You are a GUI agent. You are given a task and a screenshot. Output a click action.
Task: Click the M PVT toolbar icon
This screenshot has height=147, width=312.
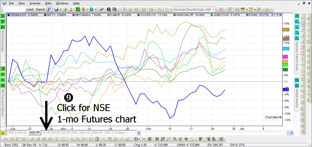[230, 9]
